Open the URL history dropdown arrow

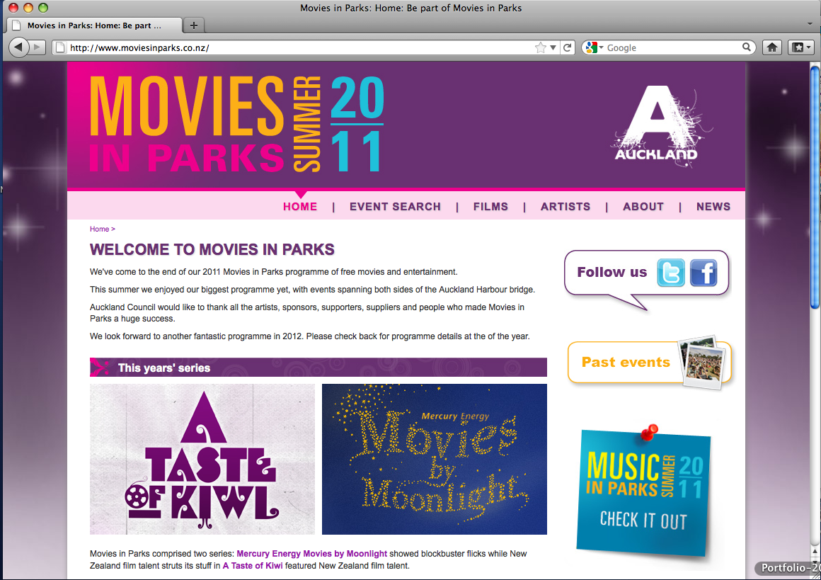pyautogui.click(x=553, y=47)
